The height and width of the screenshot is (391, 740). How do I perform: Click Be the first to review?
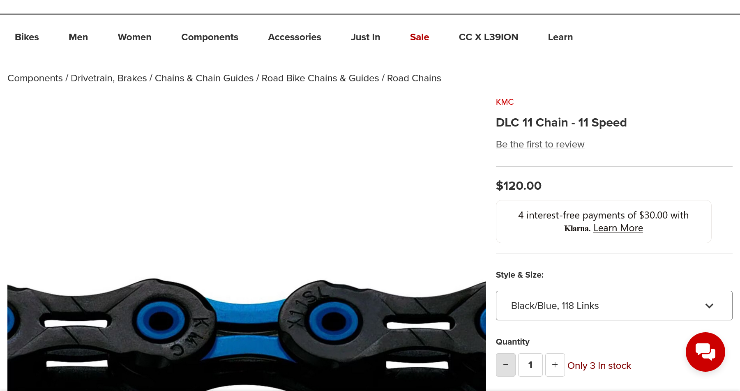coord(540,144)
